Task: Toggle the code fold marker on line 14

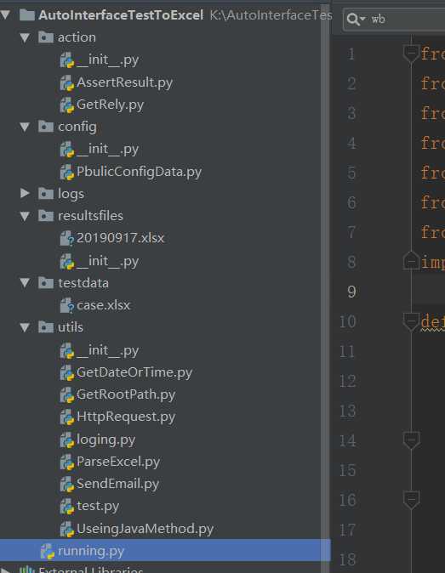Action: tap(411, 440)
